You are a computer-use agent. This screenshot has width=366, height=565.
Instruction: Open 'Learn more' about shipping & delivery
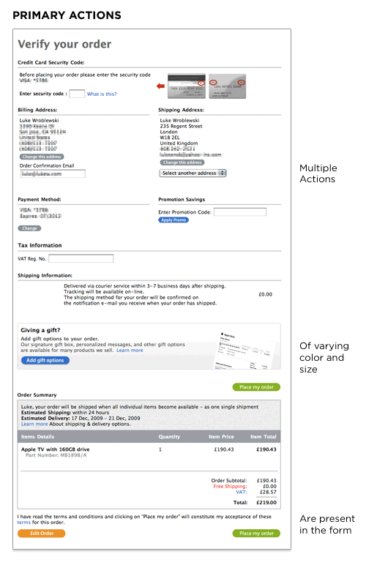click(x=34, y=424)
